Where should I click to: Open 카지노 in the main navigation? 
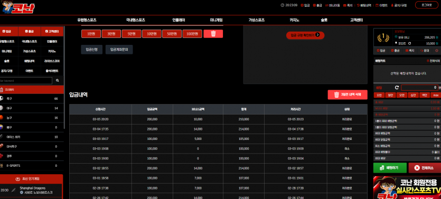pyautogui.click(x=295, y=20)
